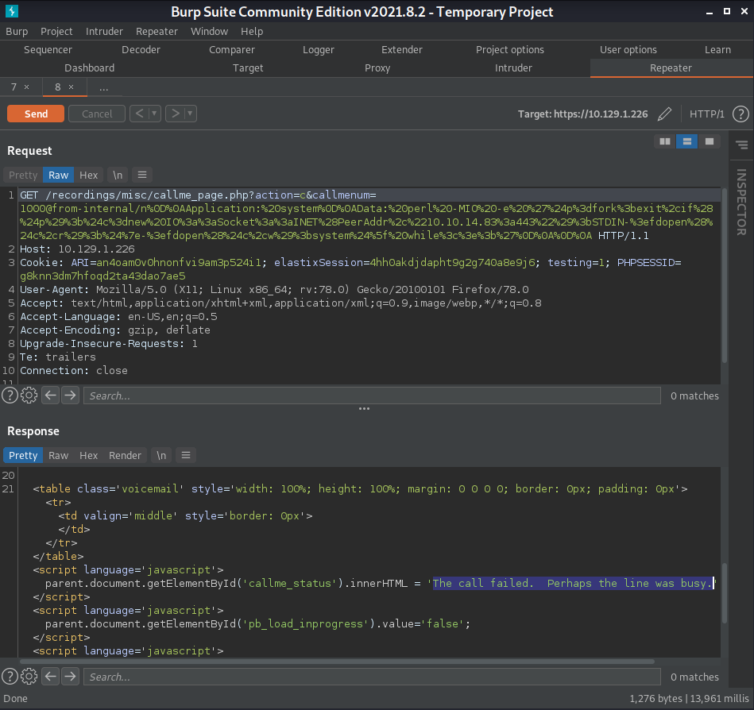
Task: Select combined single-pane layout icon
Action: click(x=709, y=141)
